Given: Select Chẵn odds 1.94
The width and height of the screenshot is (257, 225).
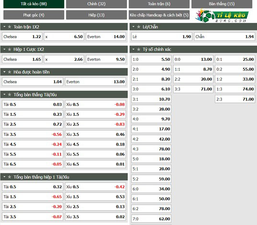Looking at the screenshot, I should 224,37.
